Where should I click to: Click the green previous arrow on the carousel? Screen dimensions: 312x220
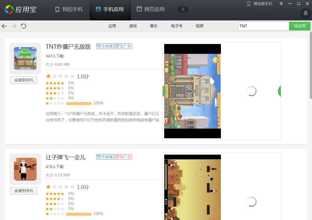[164, 91]
